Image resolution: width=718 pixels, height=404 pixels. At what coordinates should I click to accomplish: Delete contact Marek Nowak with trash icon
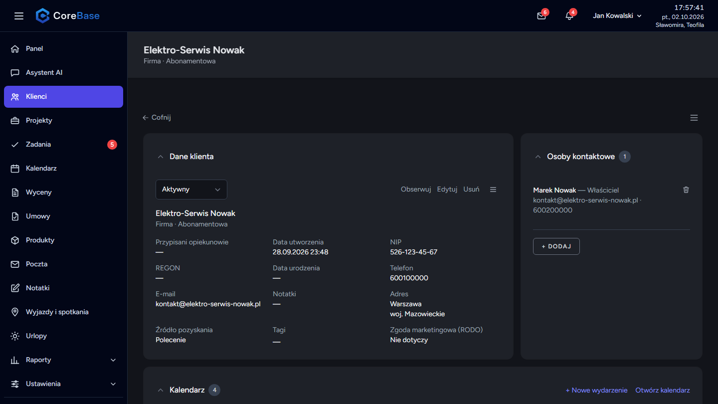click(x=686, y=190)
